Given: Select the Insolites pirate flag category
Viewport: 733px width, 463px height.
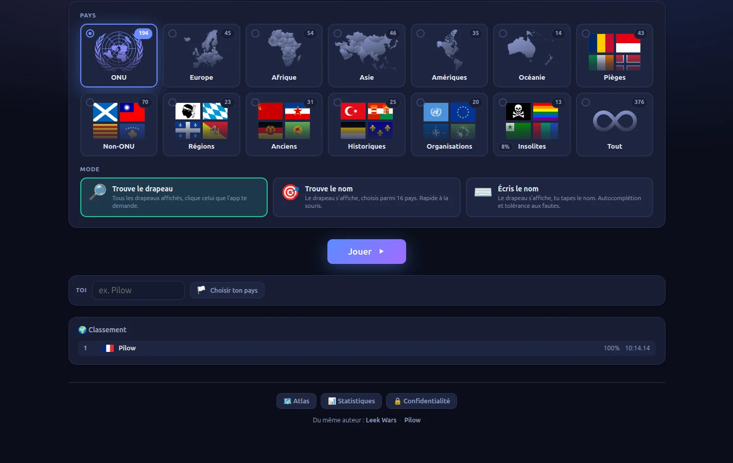Looking at the screenshot, I should click(x=532, y=124).
